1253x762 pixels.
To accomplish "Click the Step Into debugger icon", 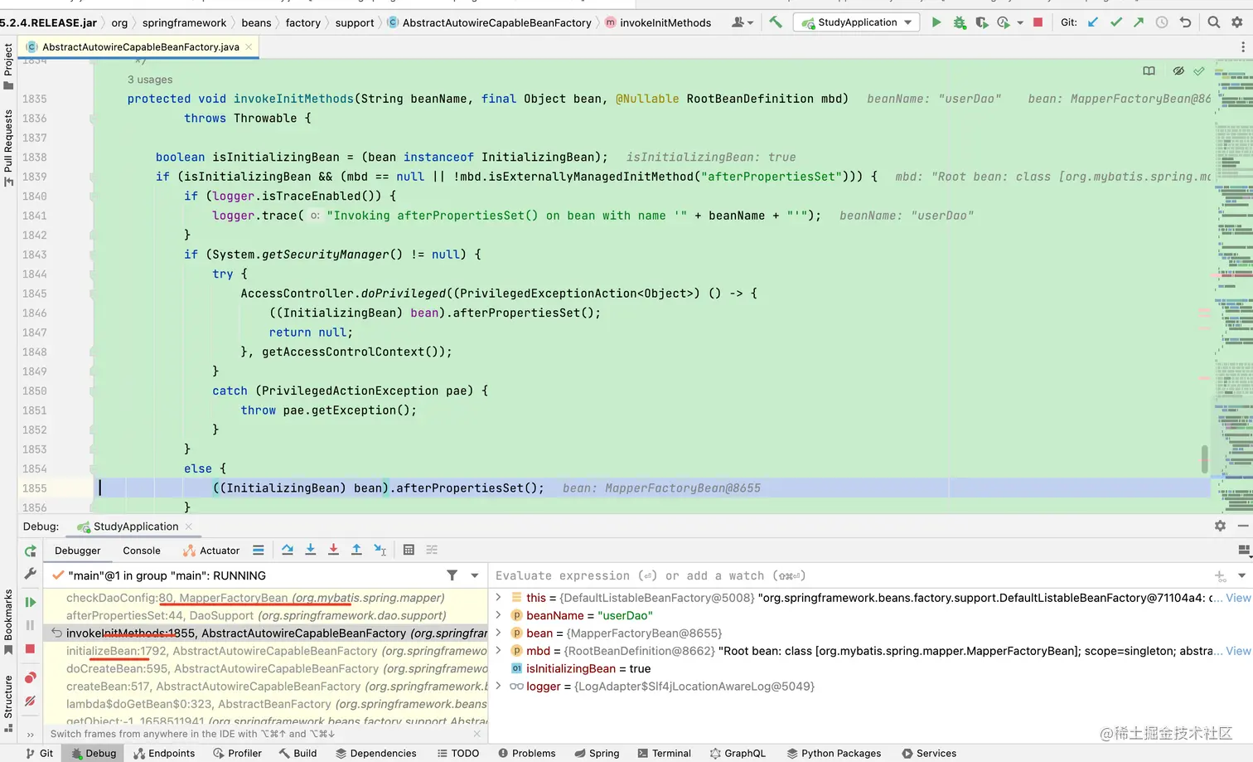I will coord(311,550).
